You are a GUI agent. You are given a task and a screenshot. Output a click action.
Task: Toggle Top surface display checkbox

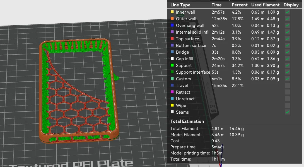[287, 39]
